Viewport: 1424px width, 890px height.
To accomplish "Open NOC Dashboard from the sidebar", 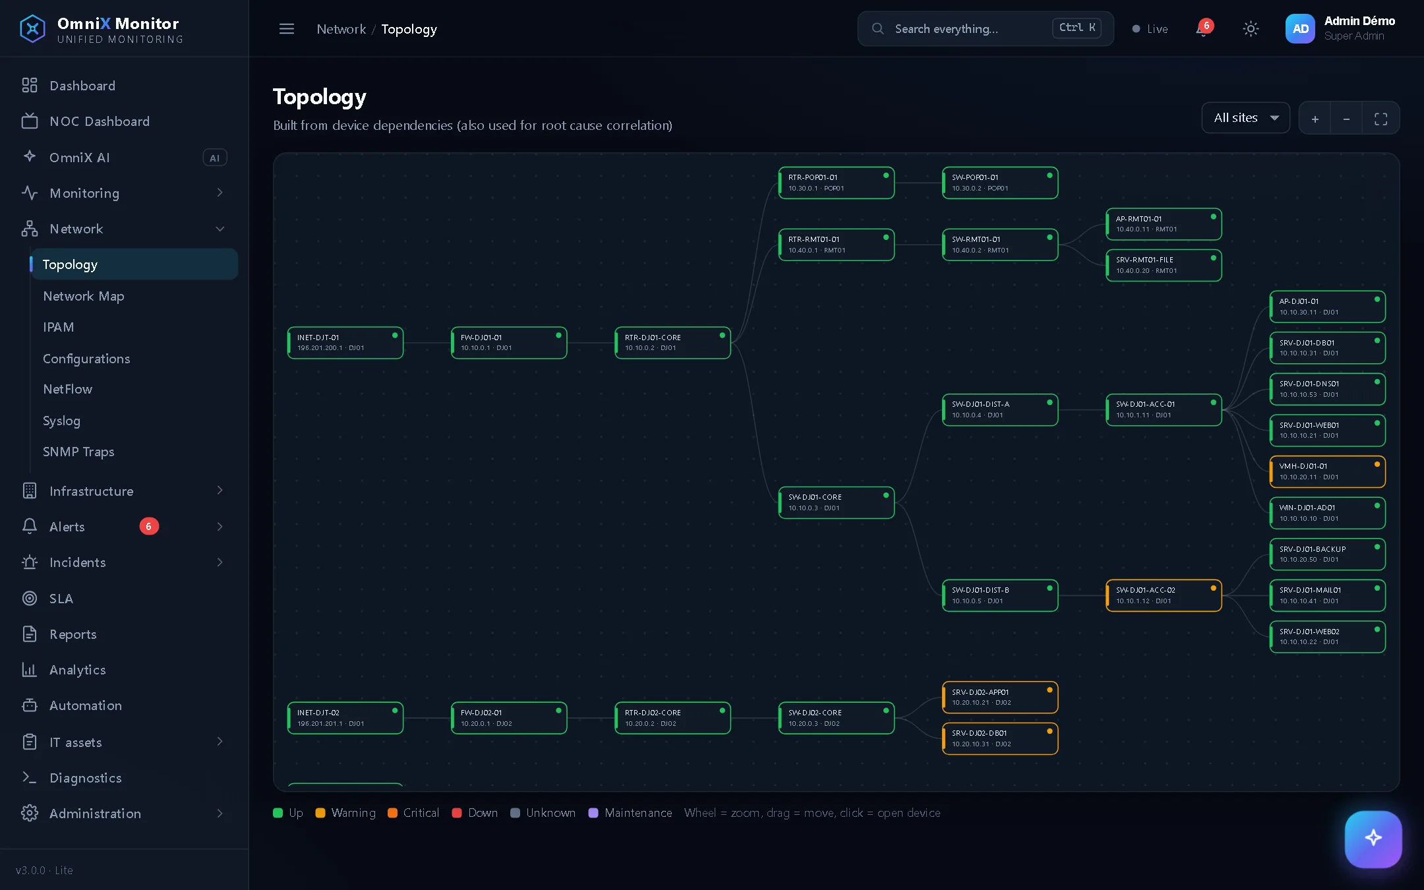I will coord(124,121).
